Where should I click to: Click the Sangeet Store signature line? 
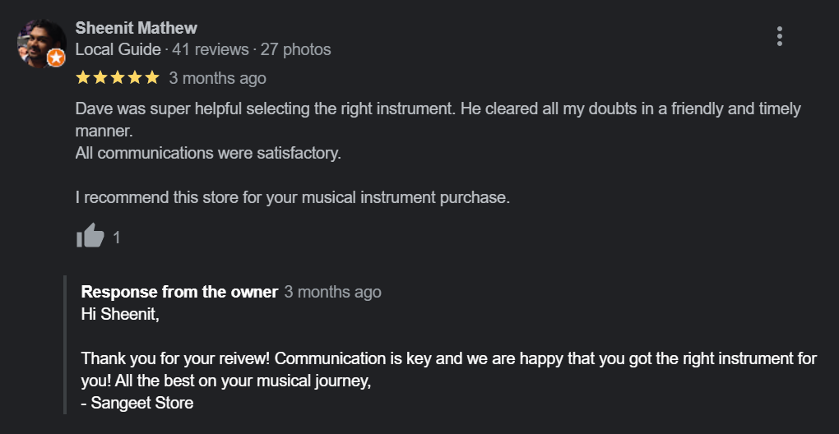pos(137,403)
